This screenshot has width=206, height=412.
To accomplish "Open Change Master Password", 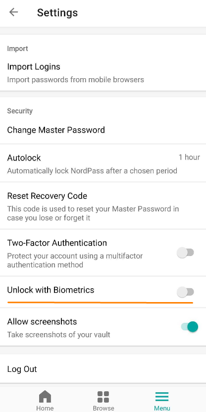I will [x=103, y=130].
